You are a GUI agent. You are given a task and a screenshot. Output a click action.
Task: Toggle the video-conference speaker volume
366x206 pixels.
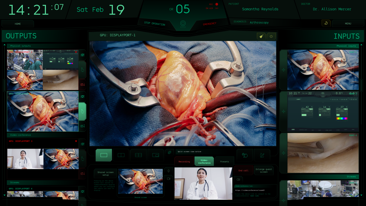(x=238, y=179)
